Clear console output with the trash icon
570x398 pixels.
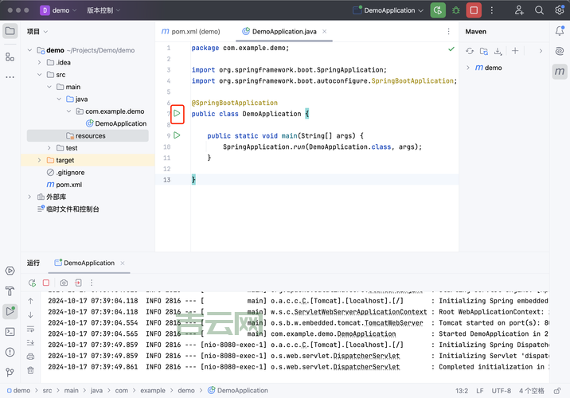pos(30,369)
